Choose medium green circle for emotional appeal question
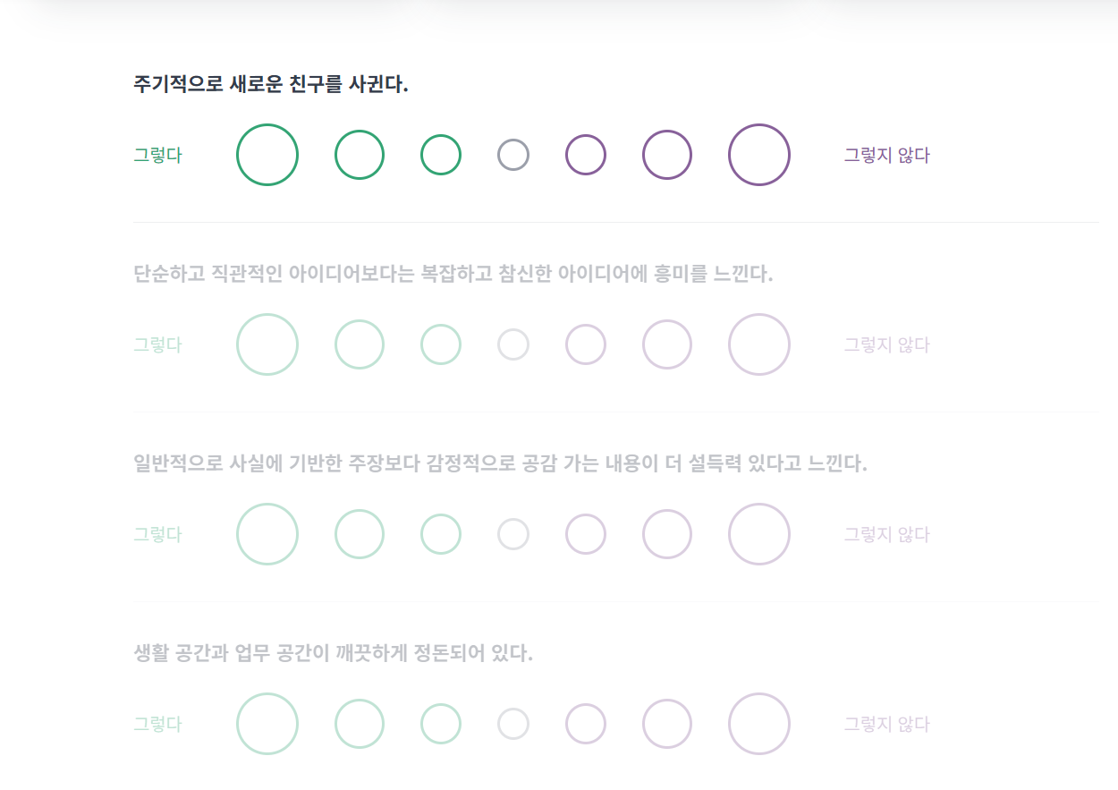The image size is (1118, 790). tap(359, 533)
